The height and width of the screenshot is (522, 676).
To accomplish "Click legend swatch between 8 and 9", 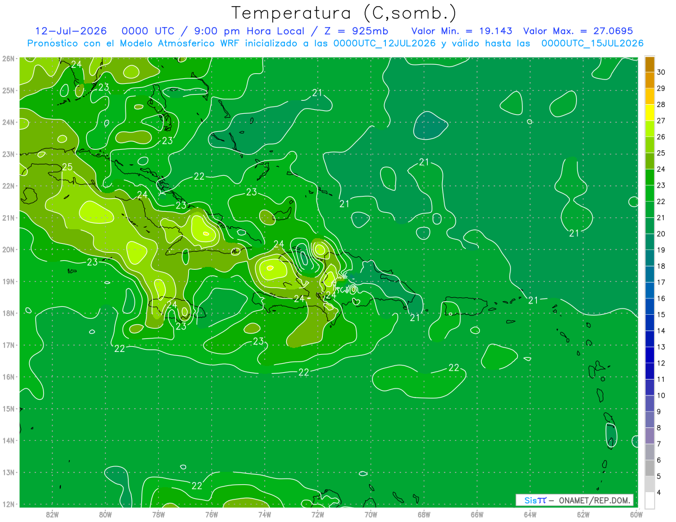I will 650,420.
